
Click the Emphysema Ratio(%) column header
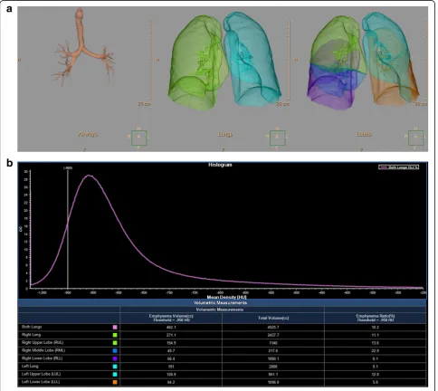376,318
